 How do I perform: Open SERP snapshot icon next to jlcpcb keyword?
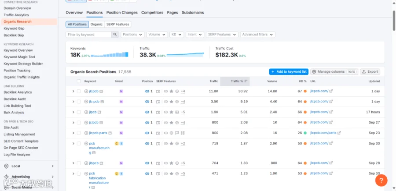[x=101, y=91]
